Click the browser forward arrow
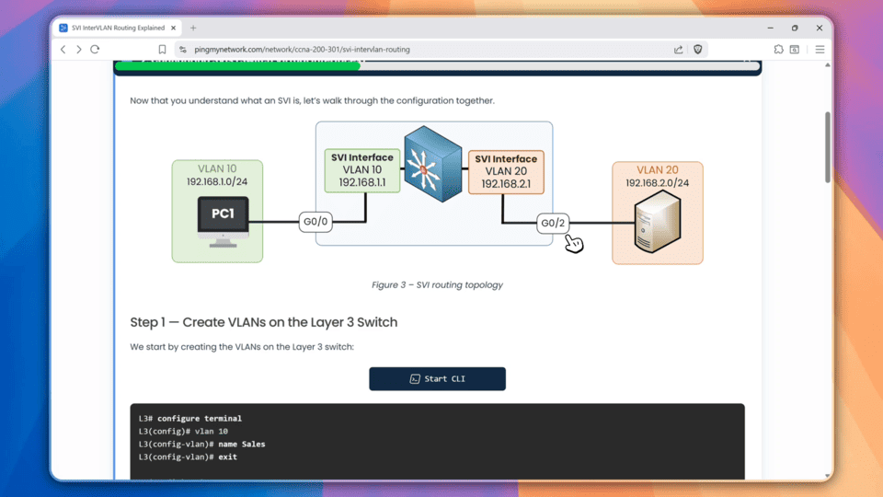Viewport: 883px width, 497px height. [x=79, y=50]
